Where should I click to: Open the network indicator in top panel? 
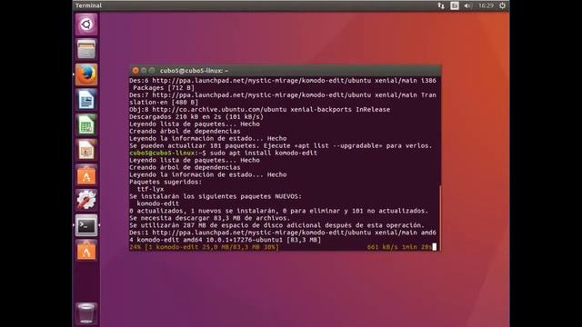pos(440,5)
